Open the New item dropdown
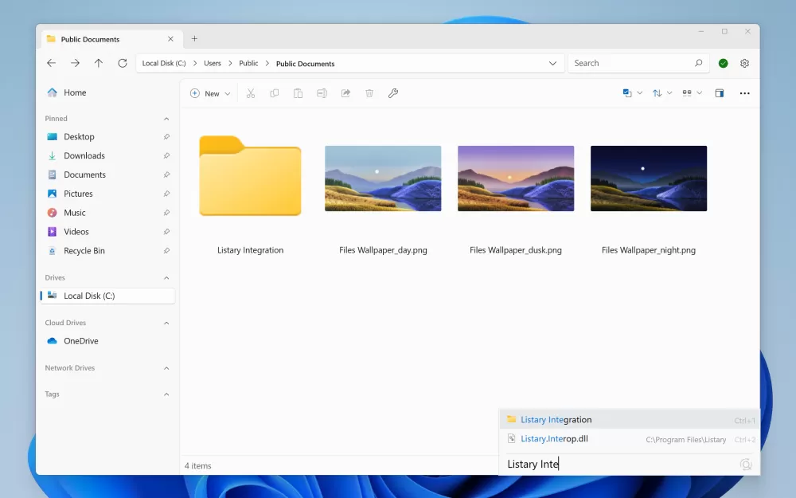The width and height of the screenshot is (796, 498). click(x=210, y=93)
